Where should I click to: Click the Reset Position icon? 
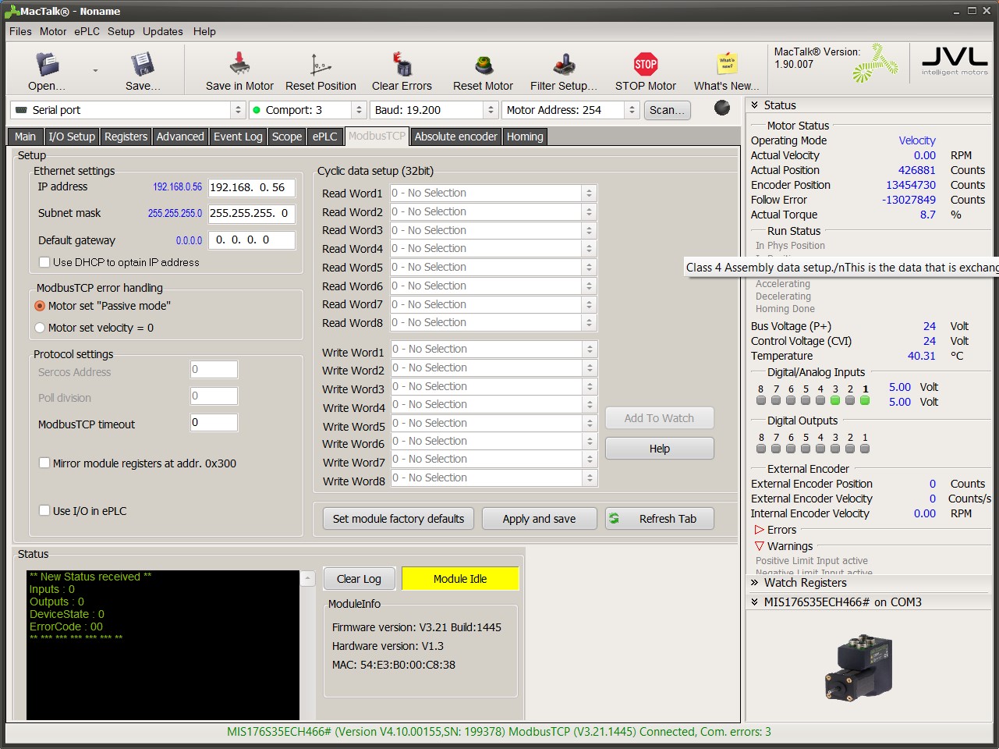[x=321, y=64]
